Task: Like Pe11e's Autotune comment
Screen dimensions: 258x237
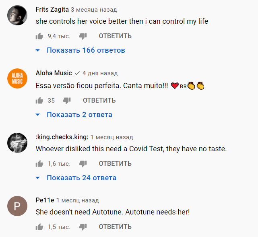Action: click(39, 227)
